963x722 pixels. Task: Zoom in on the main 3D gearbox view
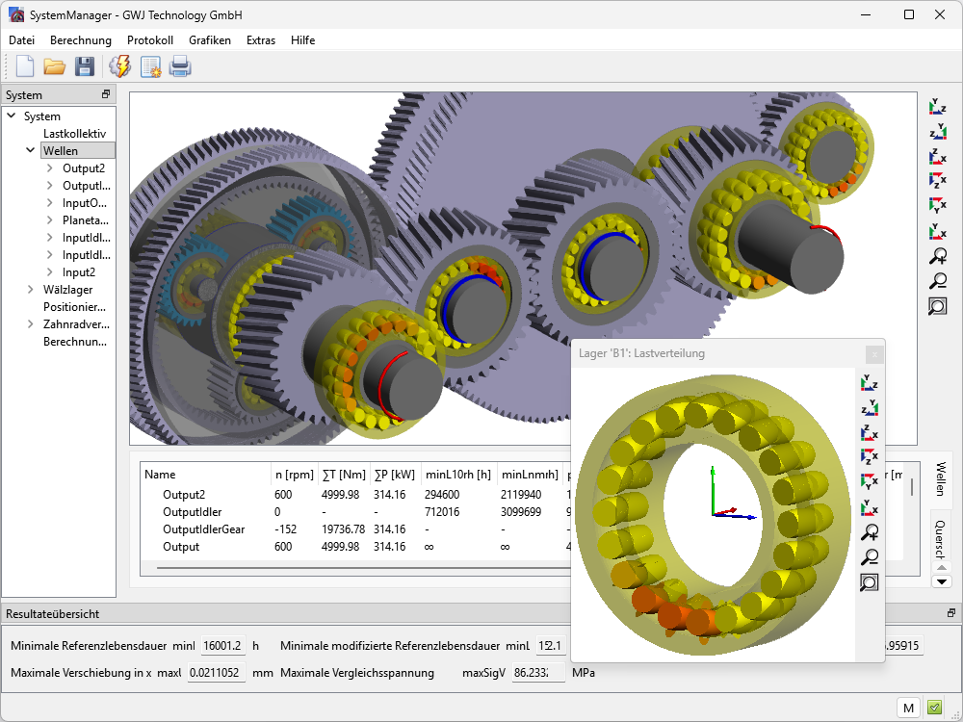click(x=937, y=256)
